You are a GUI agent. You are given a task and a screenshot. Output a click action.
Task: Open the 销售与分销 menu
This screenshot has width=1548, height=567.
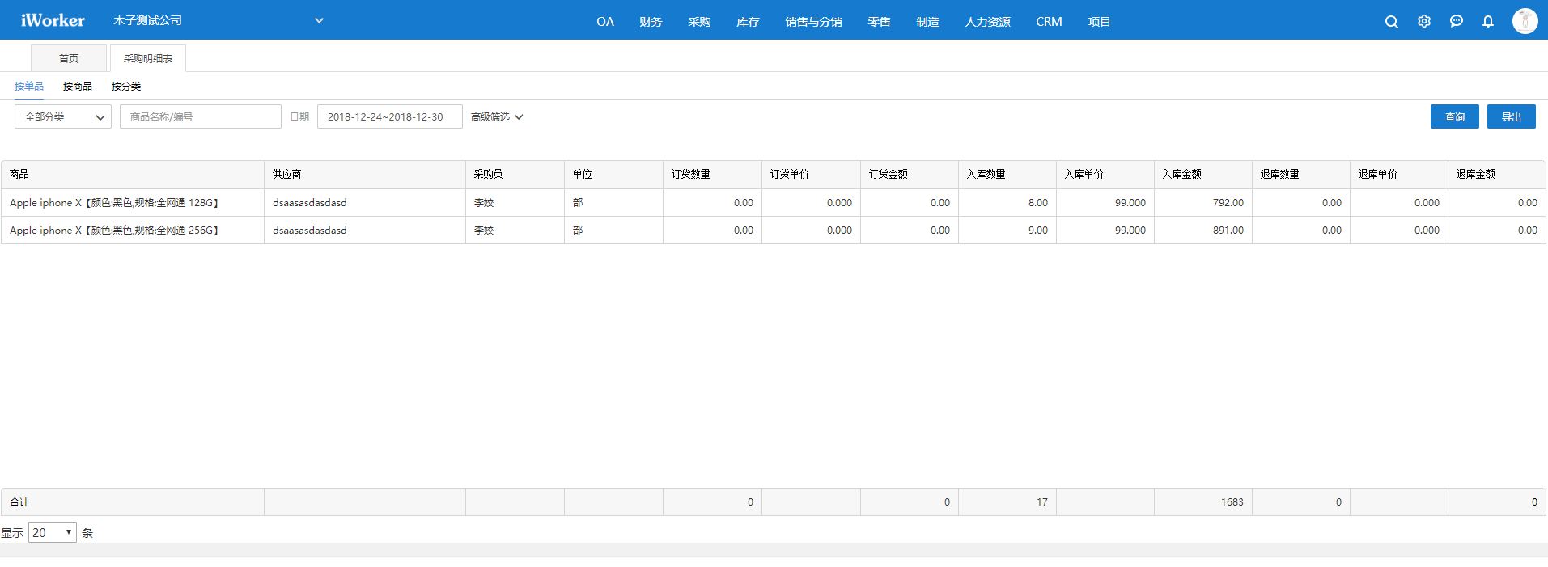click(x=813, y=22)
